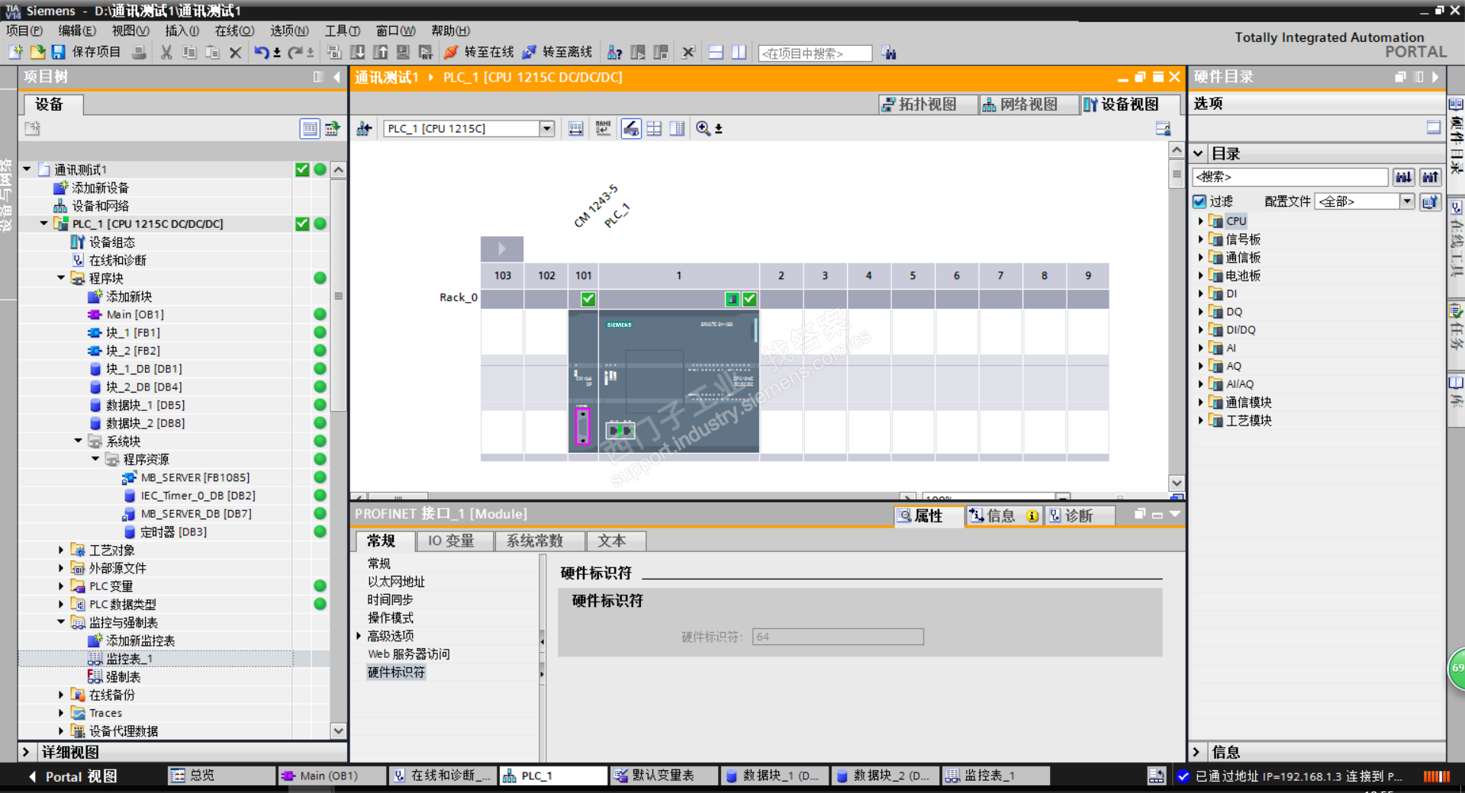
Task: Expand the 详细视图 details view panel
Action: click(26, 752)
